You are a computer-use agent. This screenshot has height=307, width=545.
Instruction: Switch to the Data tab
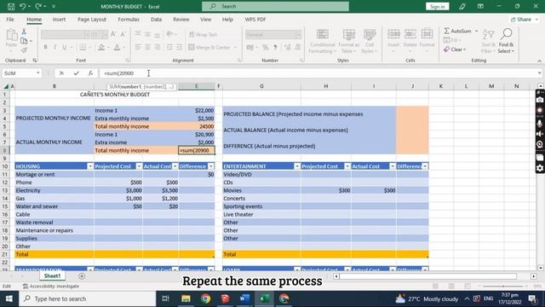click(156, 20)
